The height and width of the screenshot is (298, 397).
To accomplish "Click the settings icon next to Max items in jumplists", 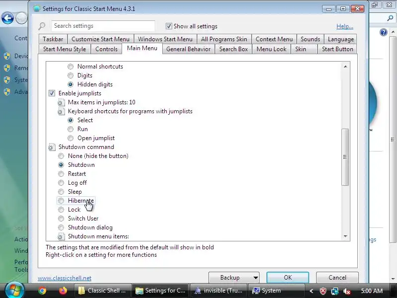I will (x=61, y=102).
